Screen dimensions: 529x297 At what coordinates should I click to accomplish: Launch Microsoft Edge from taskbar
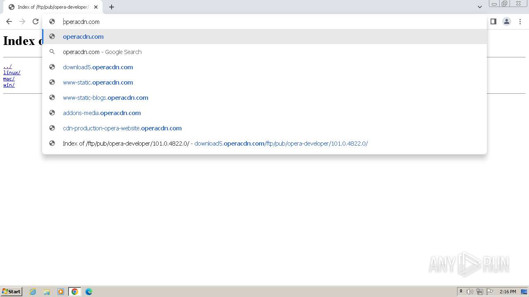[x=89, y=292]
